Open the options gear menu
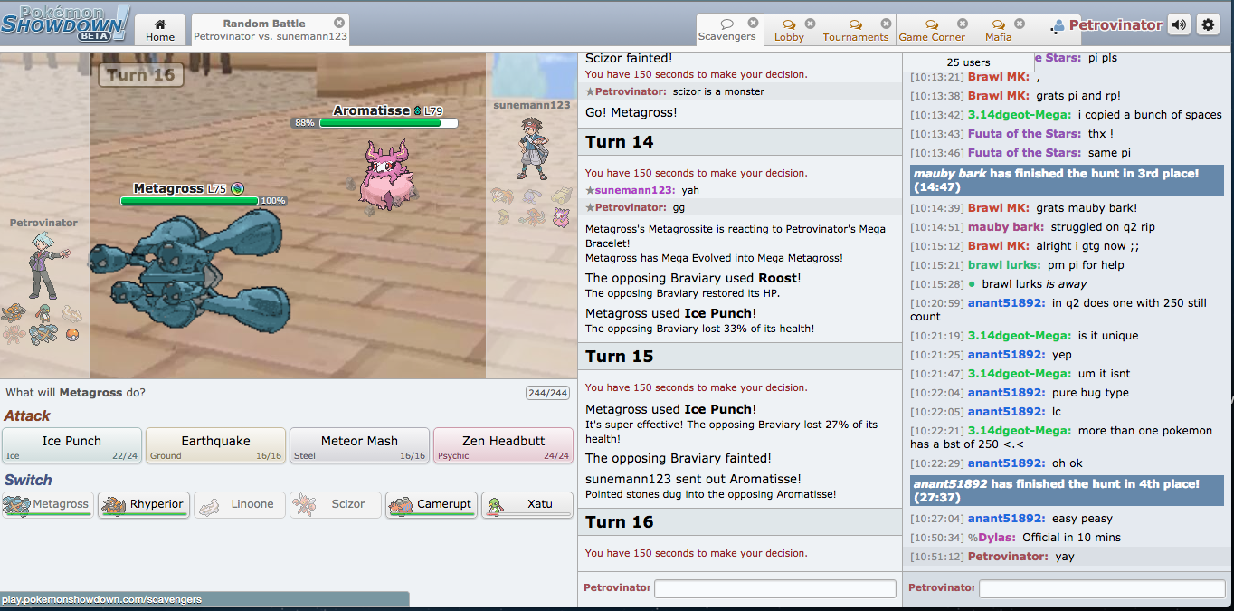The height and width of the screenshot is (611, 1234). click(1208, 25)
